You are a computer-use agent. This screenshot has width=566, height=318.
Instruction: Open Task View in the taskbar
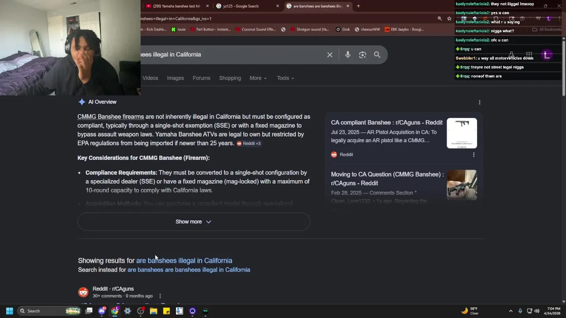click(x=89, y=311)
